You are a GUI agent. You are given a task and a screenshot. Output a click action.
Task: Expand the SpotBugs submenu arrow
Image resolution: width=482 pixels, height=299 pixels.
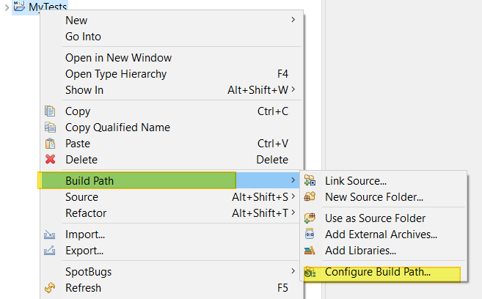pyautogui.click(x=293, y=272)
